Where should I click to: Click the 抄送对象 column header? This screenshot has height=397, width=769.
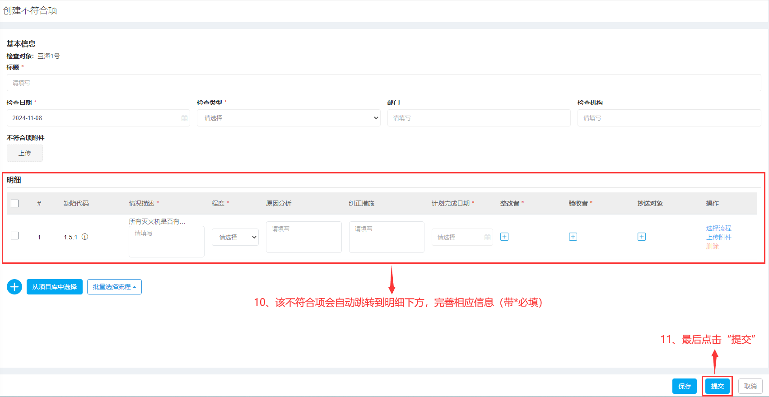click(x=650, y=203)
